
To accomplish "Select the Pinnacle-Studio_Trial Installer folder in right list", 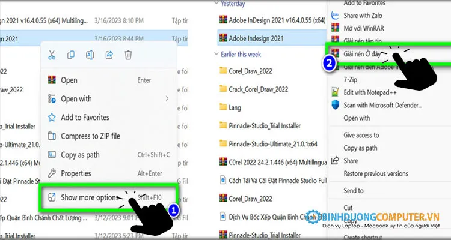I will 260,125.
